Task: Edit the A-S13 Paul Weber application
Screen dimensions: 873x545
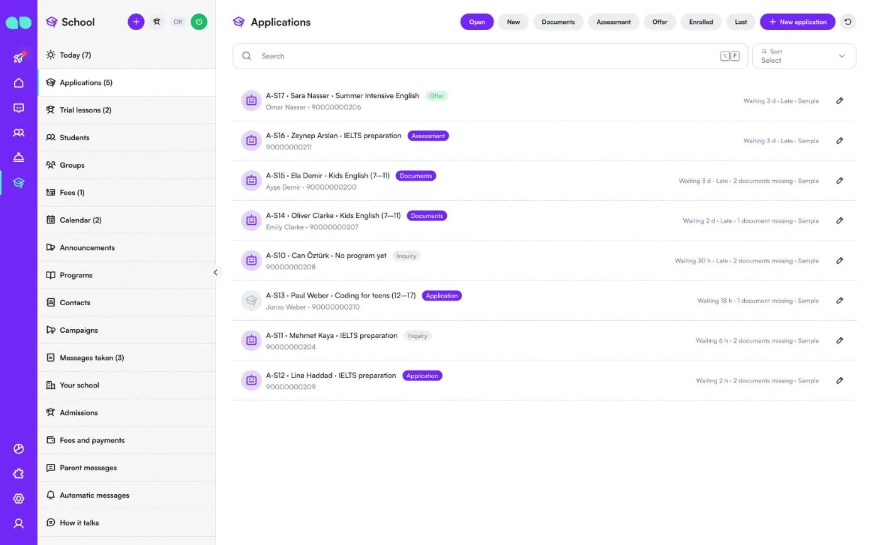Action: click(x=840, y=301)
